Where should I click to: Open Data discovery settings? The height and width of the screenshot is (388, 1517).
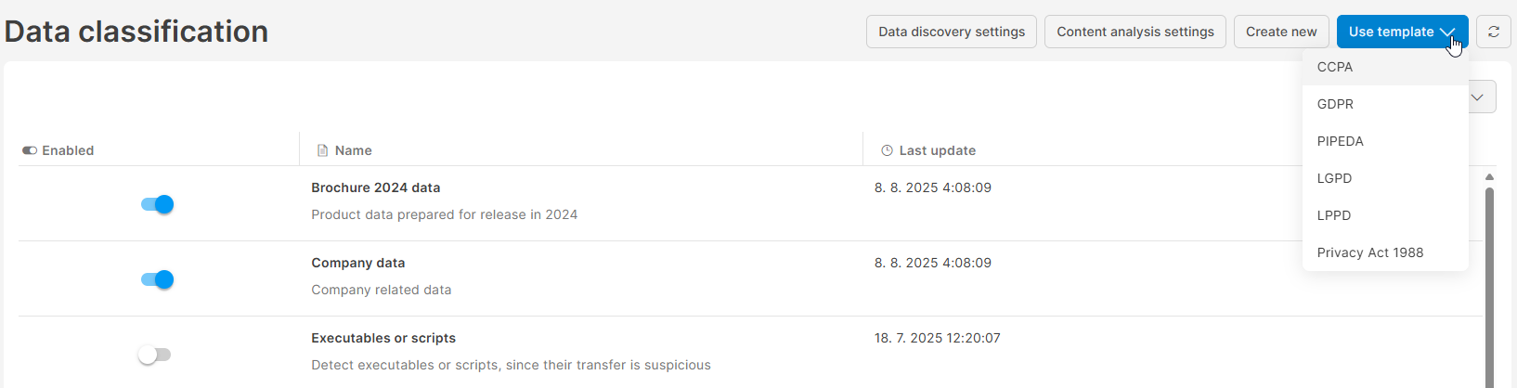(952, 32)
